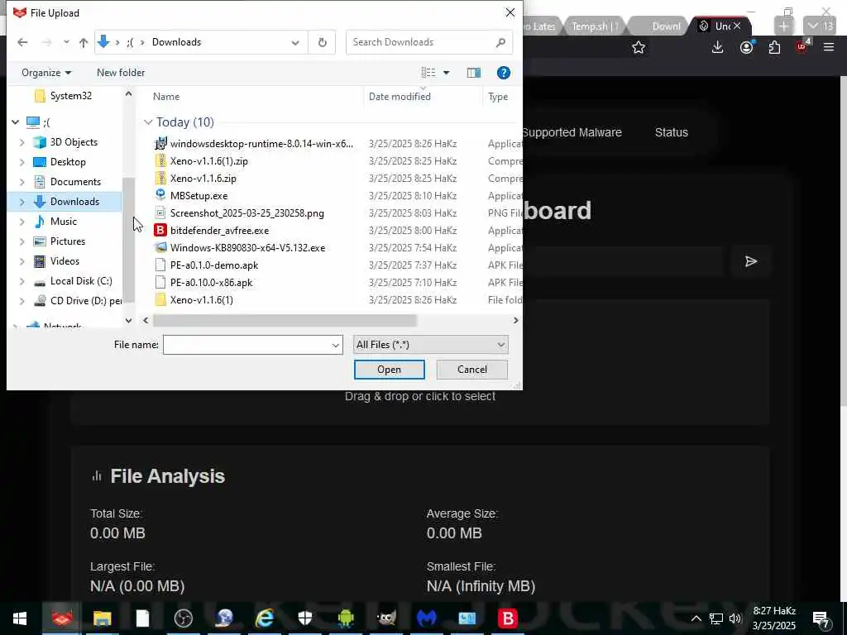
Task: Select MBSetup.exe in the file list
Action: point(199,195)
